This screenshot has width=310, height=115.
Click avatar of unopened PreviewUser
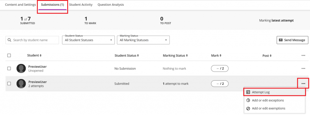21,69
